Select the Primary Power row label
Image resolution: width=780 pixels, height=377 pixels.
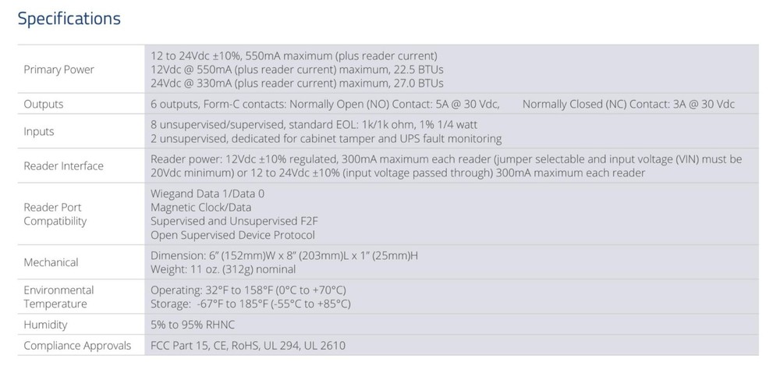click(58, 69)
